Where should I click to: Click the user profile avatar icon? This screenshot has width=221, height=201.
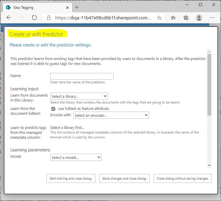tap(199, 18)
